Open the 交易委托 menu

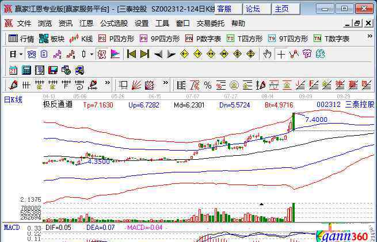(211, 24)
